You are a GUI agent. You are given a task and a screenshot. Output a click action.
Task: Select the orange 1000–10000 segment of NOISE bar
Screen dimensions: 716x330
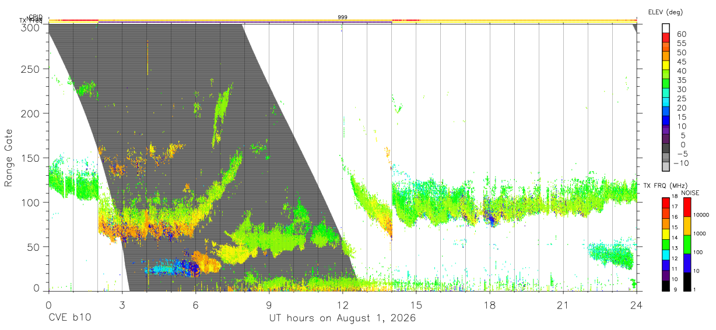[687, 225]
